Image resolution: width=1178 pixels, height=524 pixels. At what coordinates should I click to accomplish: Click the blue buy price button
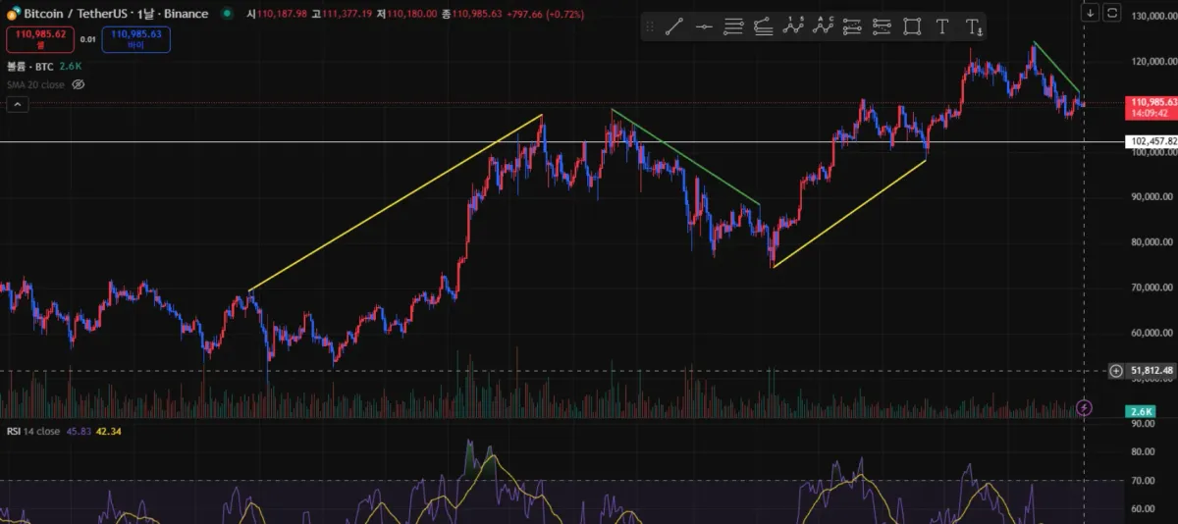[x=135, y=38]
